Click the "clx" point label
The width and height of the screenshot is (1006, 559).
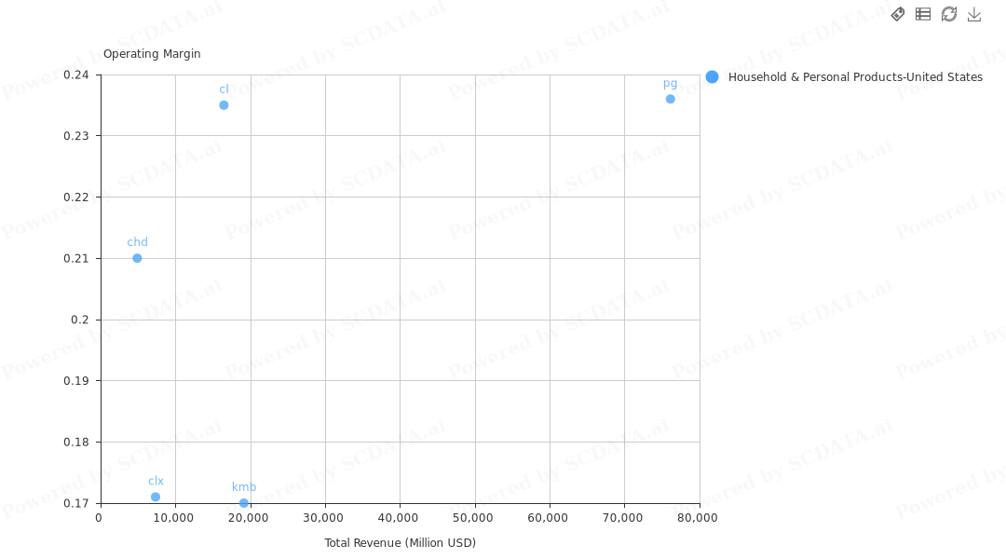[x=156, y=482]
